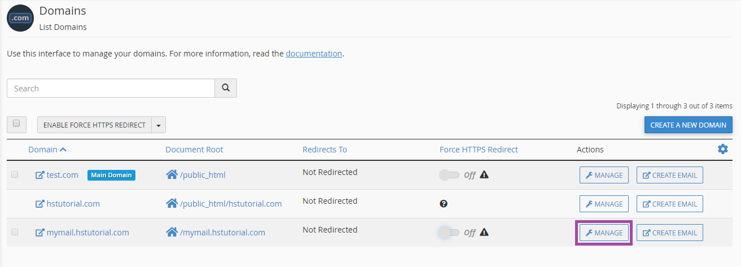Click warning triangle icon in mymail.hstutorial.com row
741x267 pixels.
(x=484, y=233)
